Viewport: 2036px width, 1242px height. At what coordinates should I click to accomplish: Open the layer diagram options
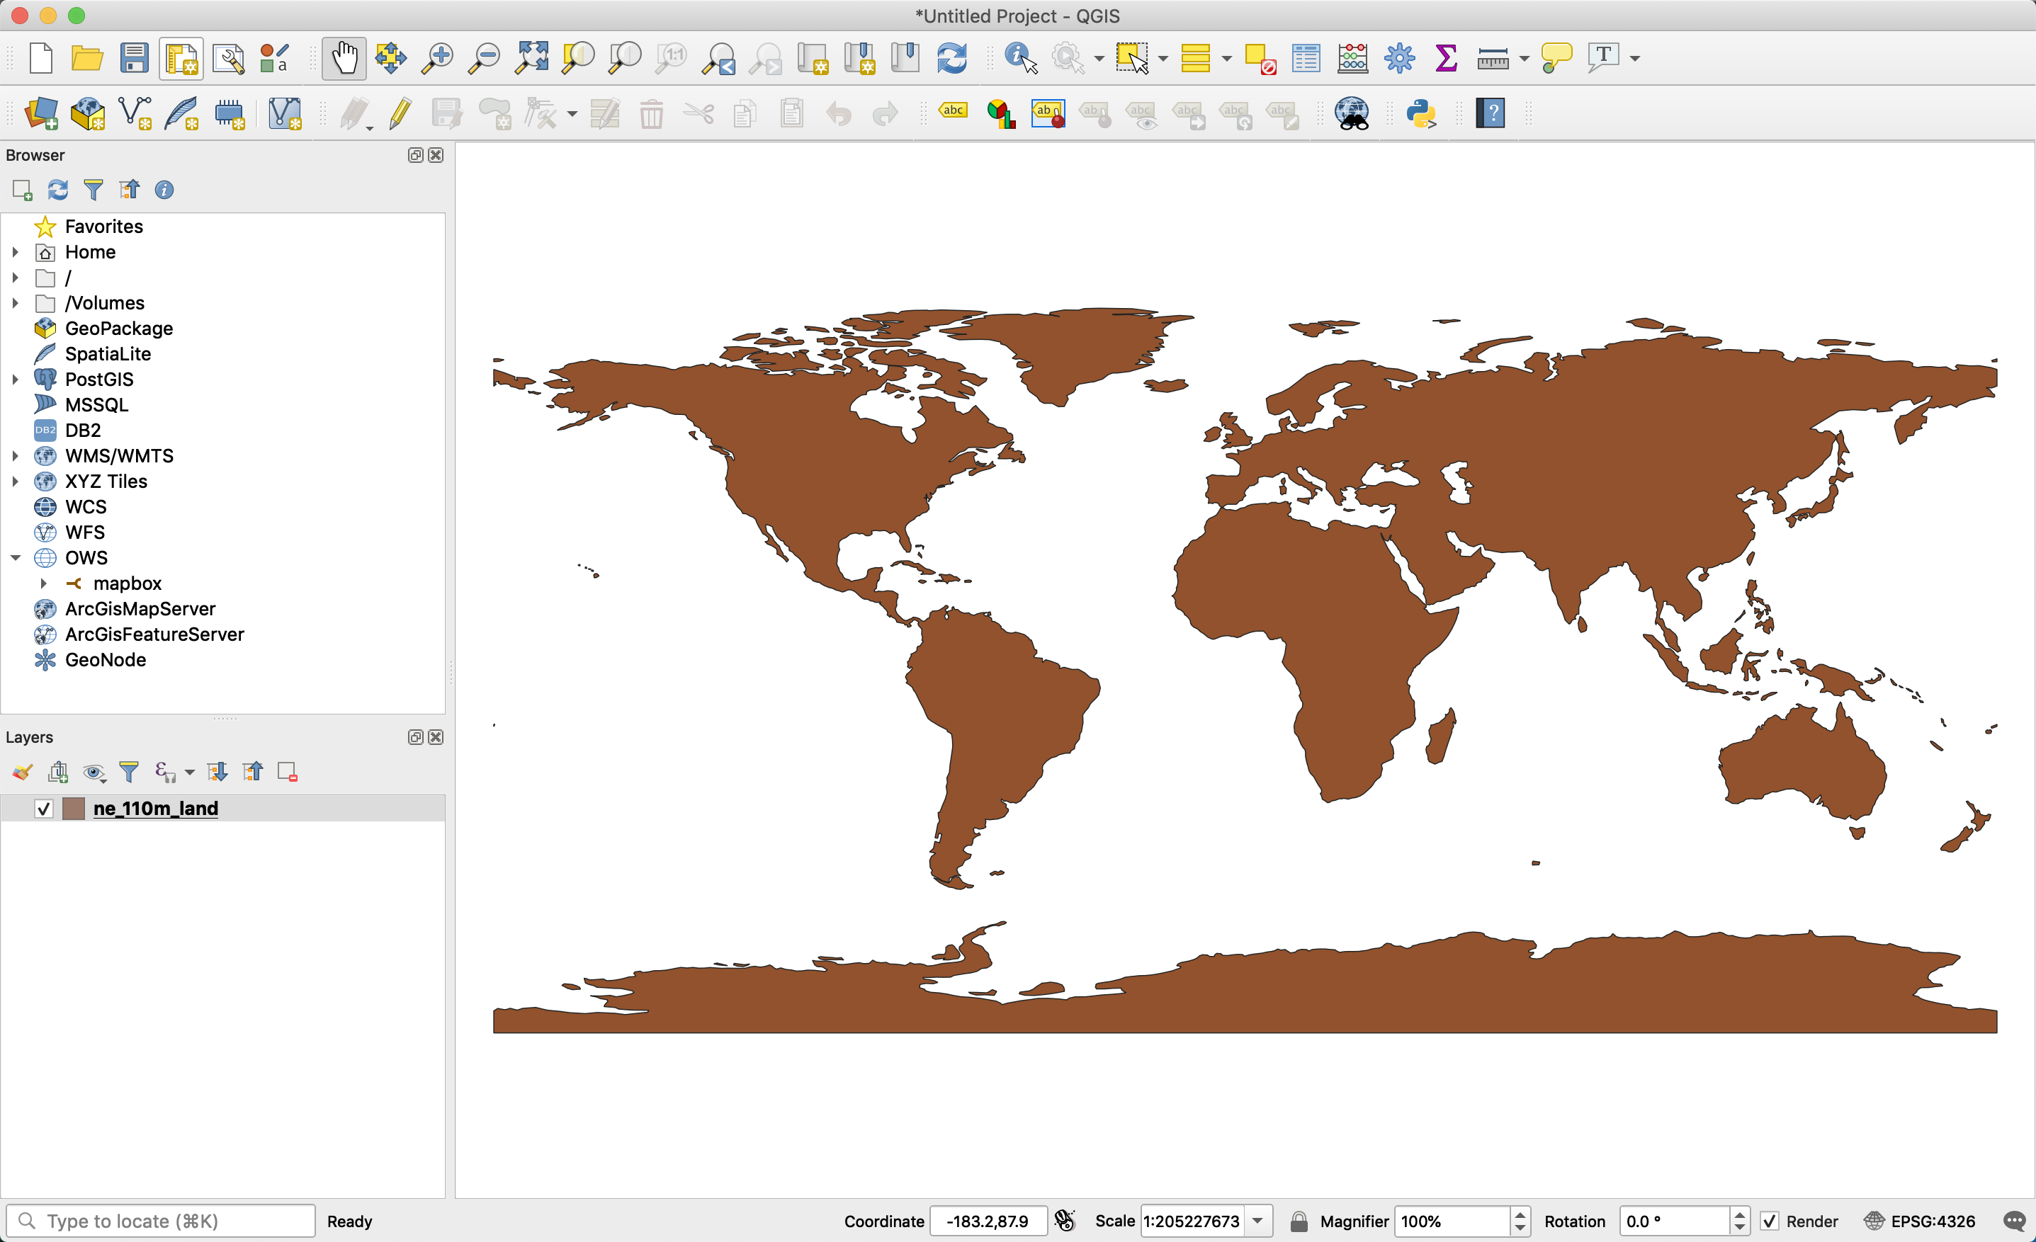1001,114
